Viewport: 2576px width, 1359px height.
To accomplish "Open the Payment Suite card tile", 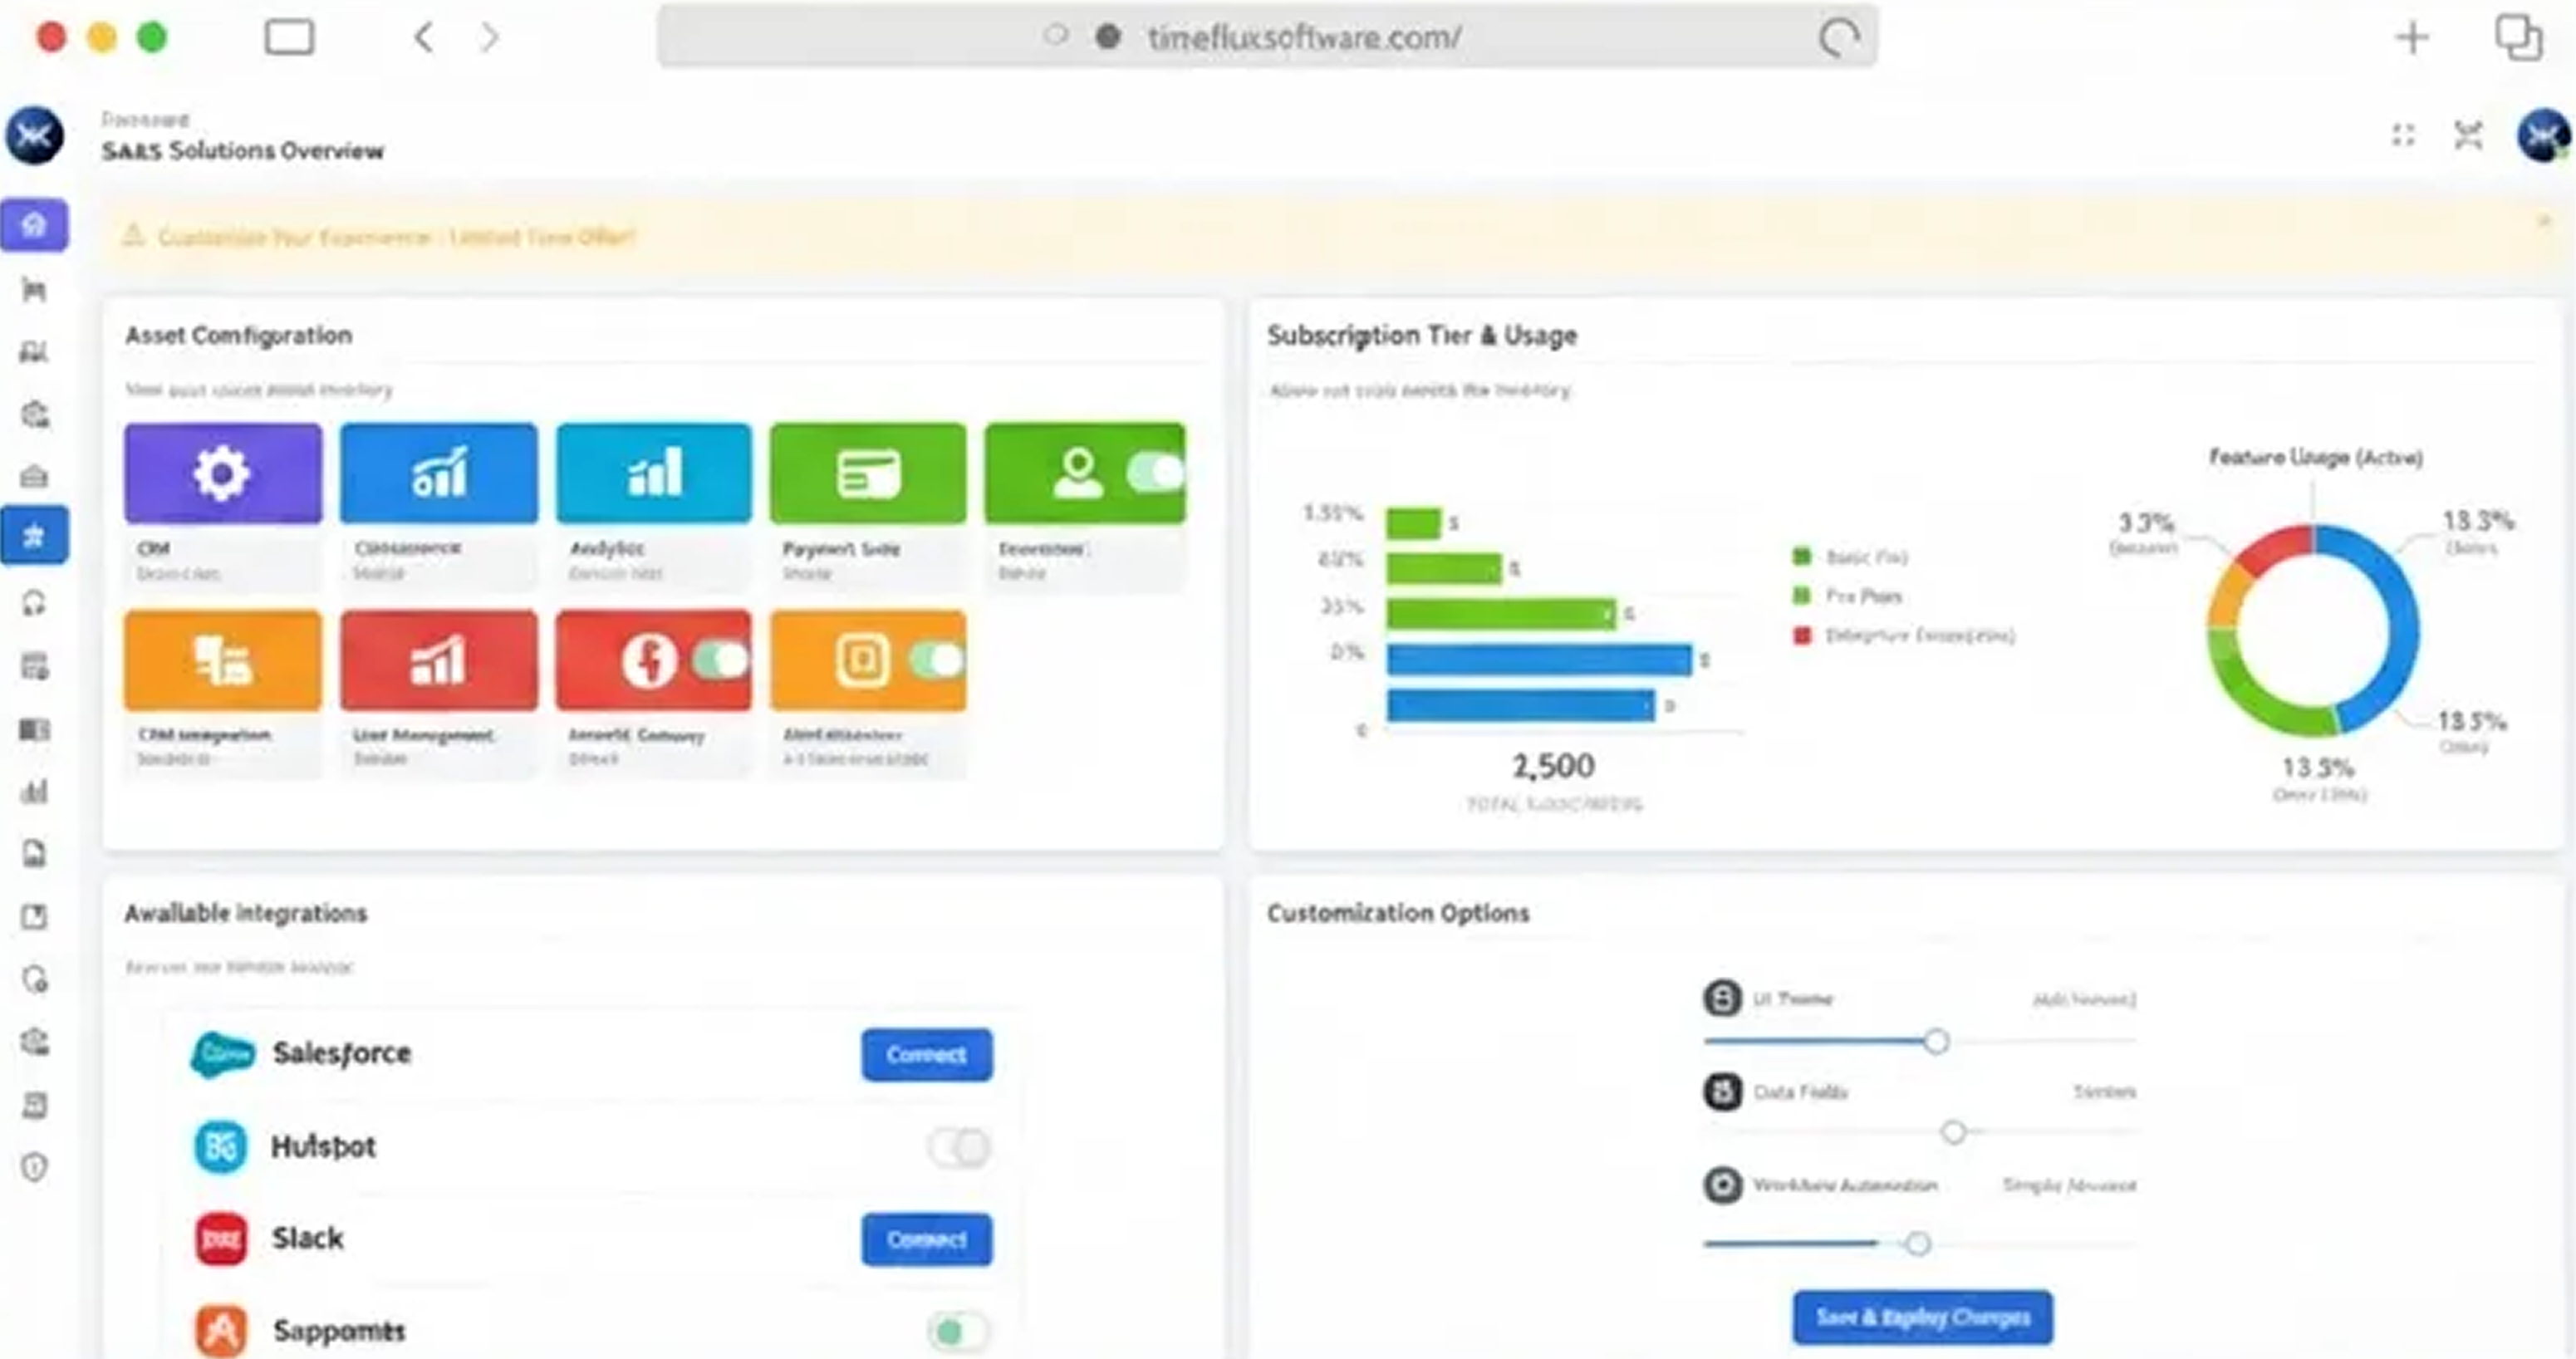I will (x=868, y=473).
